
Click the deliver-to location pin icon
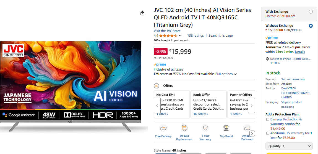tap(267, 59)
